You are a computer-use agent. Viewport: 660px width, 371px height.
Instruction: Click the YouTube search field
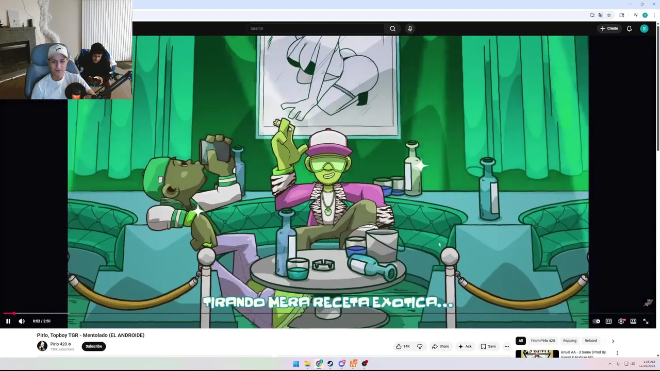click(315, 28)
